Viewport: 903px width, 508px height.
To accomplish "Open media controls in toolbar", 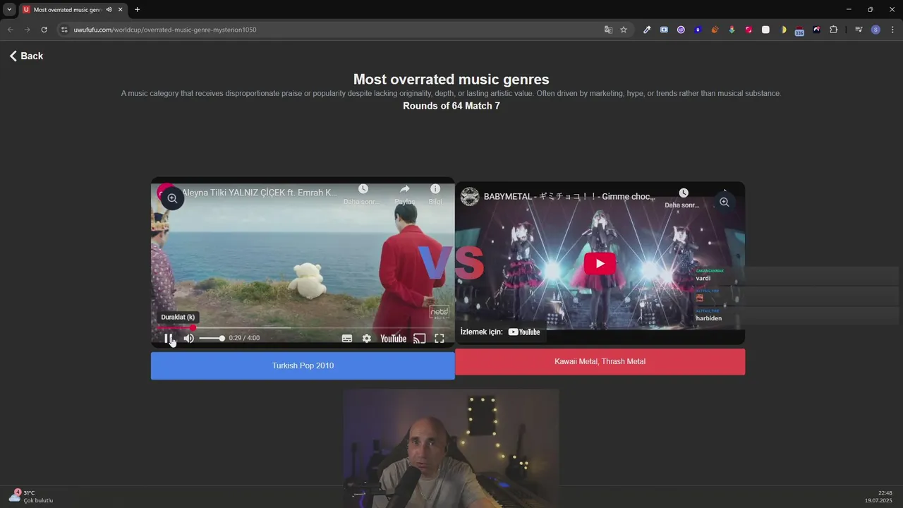I will (859, 30).
